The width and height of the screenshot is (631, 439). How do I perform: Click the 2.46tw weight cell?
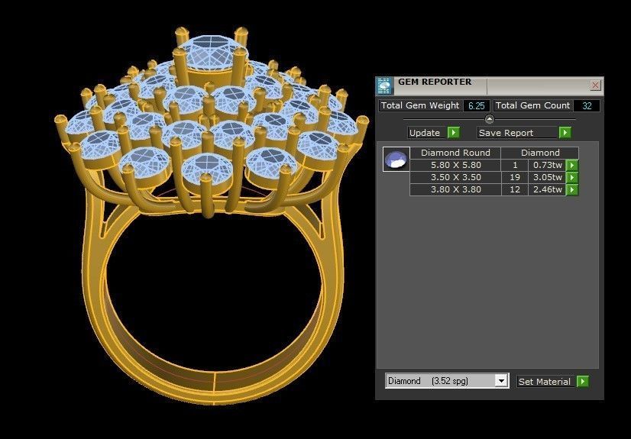(x=547, y=189)
